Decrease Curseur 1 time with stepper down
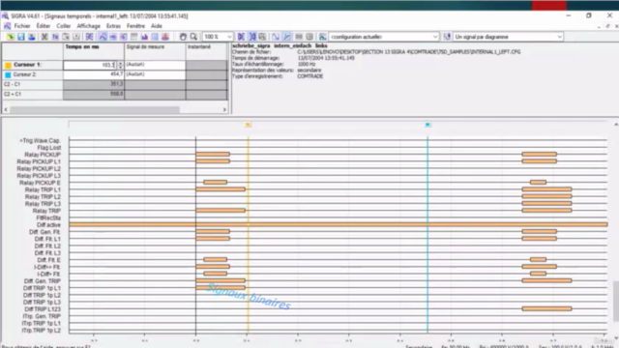 point(120,67)
